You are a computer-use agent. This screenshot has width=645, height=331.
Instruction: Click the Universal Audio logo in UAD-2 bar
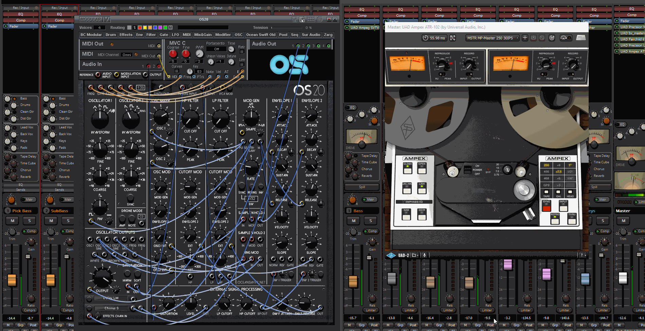tap(391, 255)
